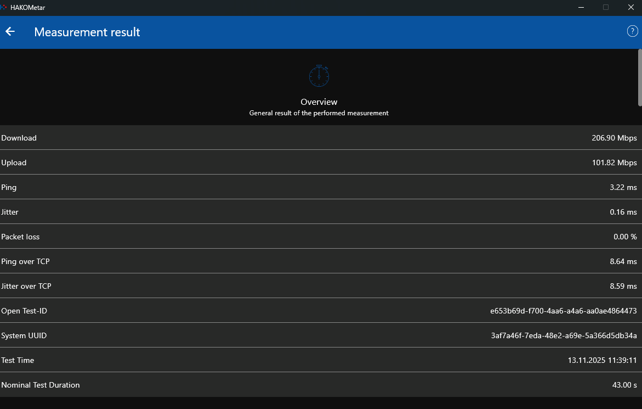
Task: Open the help question mark icon
Action: point(632,31)
